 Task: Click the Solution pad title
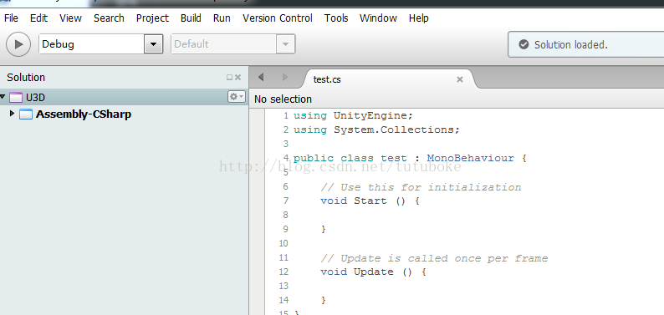pos(26,78)
